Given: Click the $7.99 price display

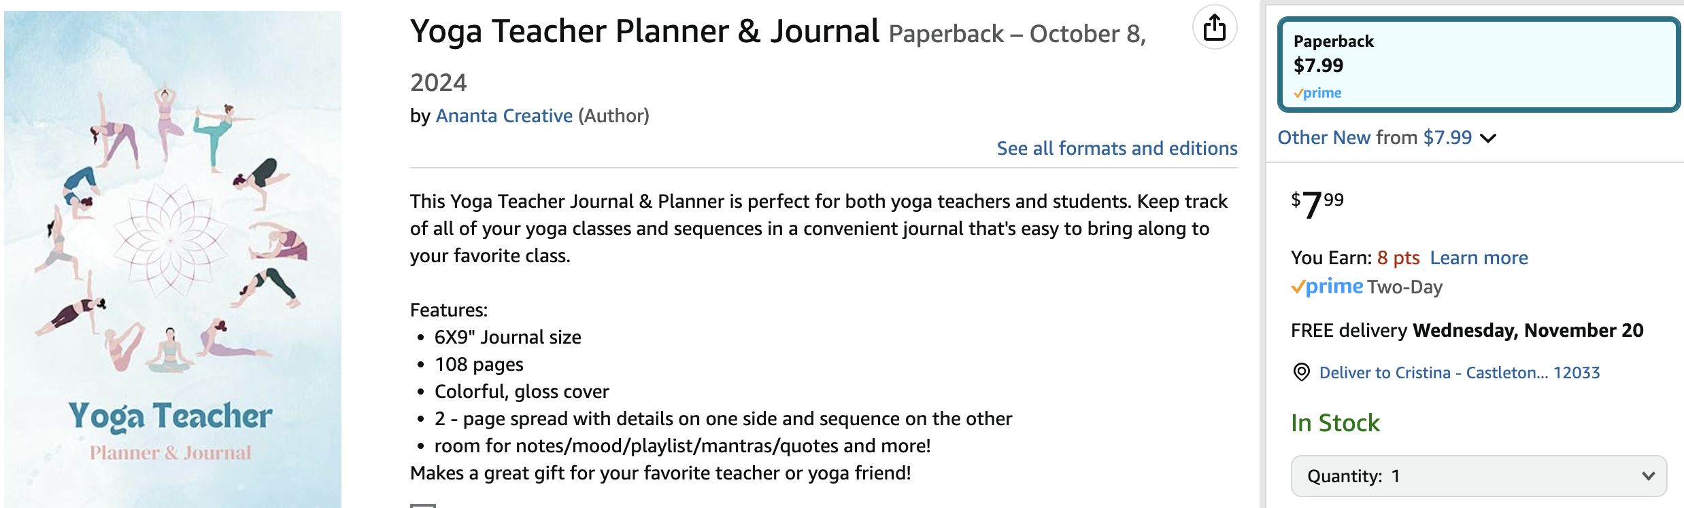Looking at the screenshot, I should coord(1317,204).
